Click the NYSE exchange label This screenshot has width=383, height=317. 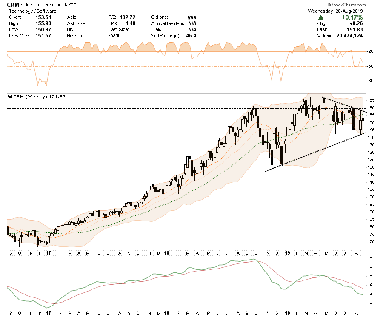(x=70, y=5)
